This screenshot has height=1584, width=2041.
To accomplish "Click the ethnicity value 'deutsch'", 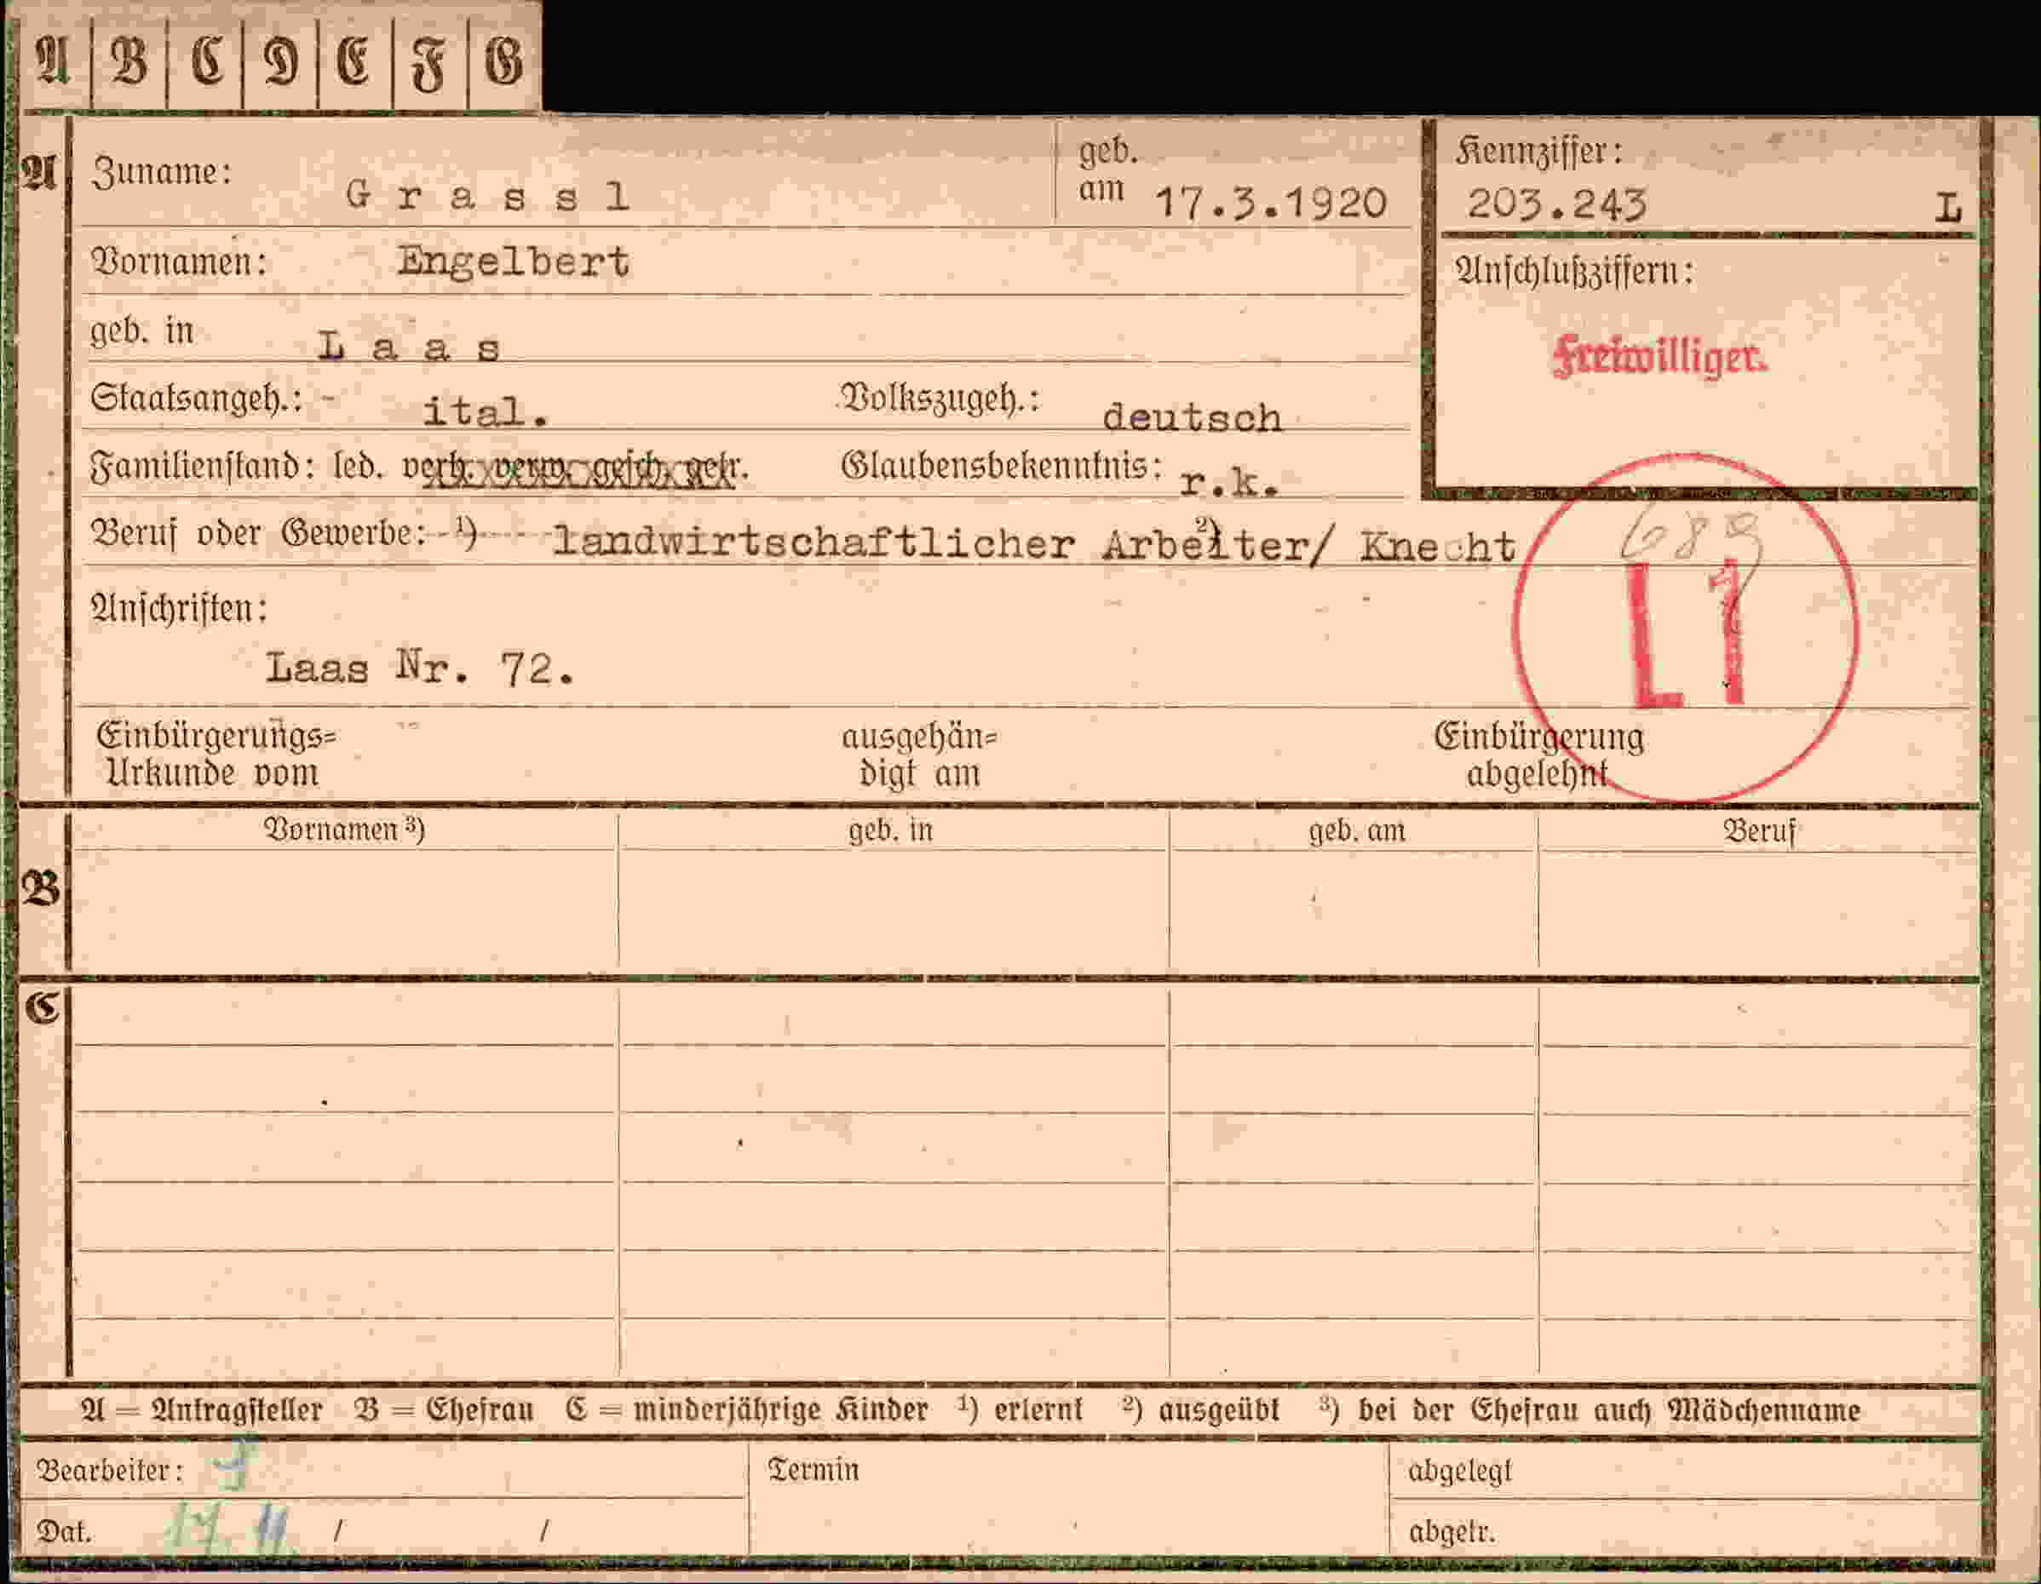I will tap(1193, 418).
